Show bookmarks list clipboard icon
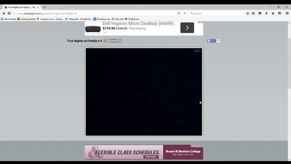Image resolution: width=291 pixels, height=164 pixels. pyautogui.click(x=253, y=13)
